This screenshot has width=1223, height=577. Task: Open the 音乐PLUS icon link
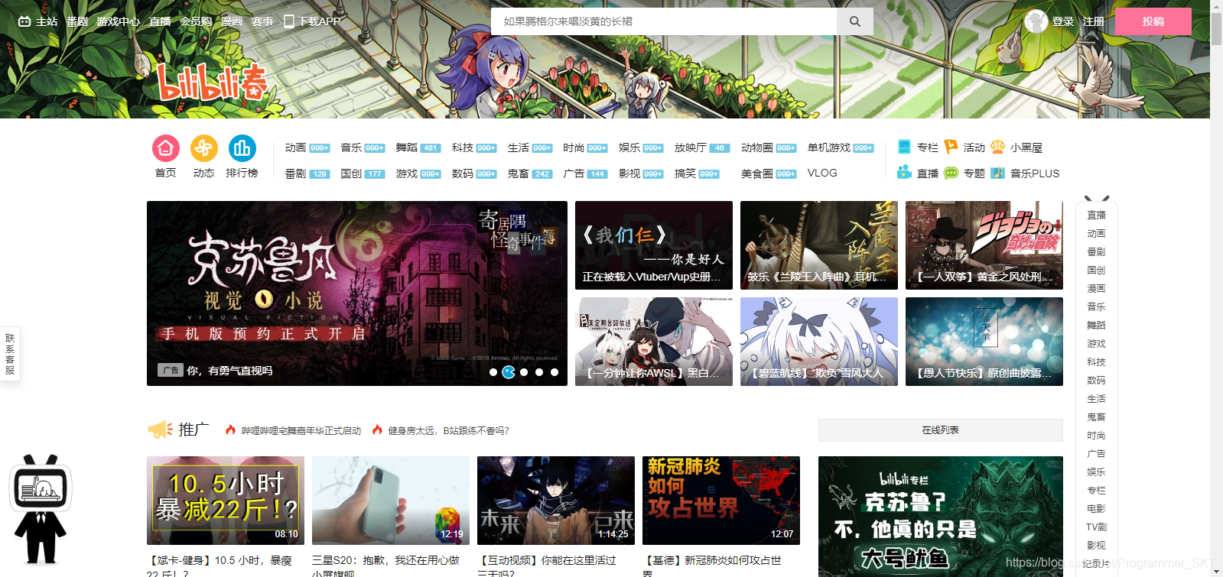click(x=997, y=173)
